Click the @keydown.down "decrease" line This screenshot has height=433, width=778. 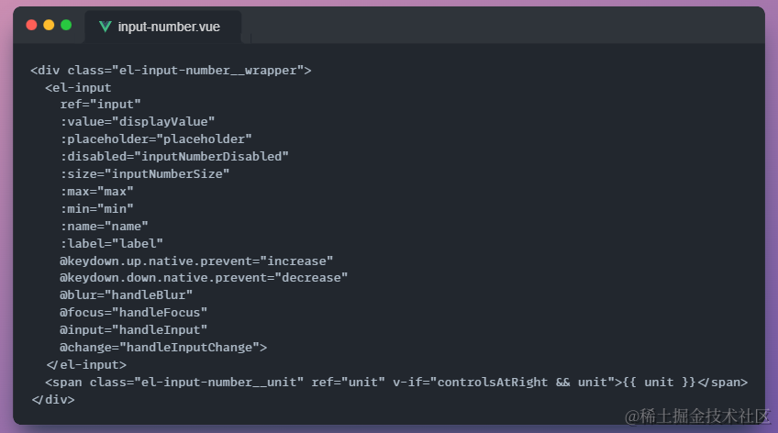(x=204, y=278)
